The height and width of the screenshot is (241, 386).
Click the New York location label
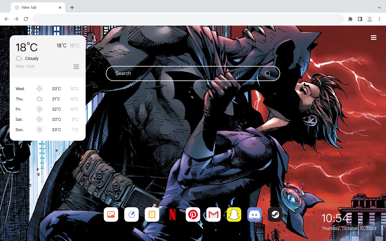point(25,66)
